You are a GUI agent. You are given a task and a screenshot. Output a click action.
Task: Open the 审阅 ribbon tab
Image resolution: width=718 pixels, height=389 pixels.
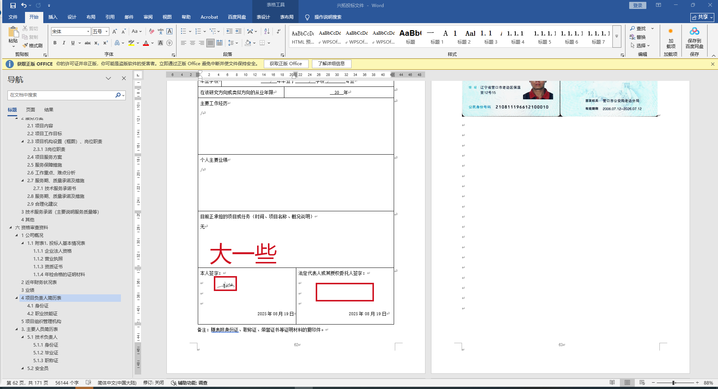148,17
